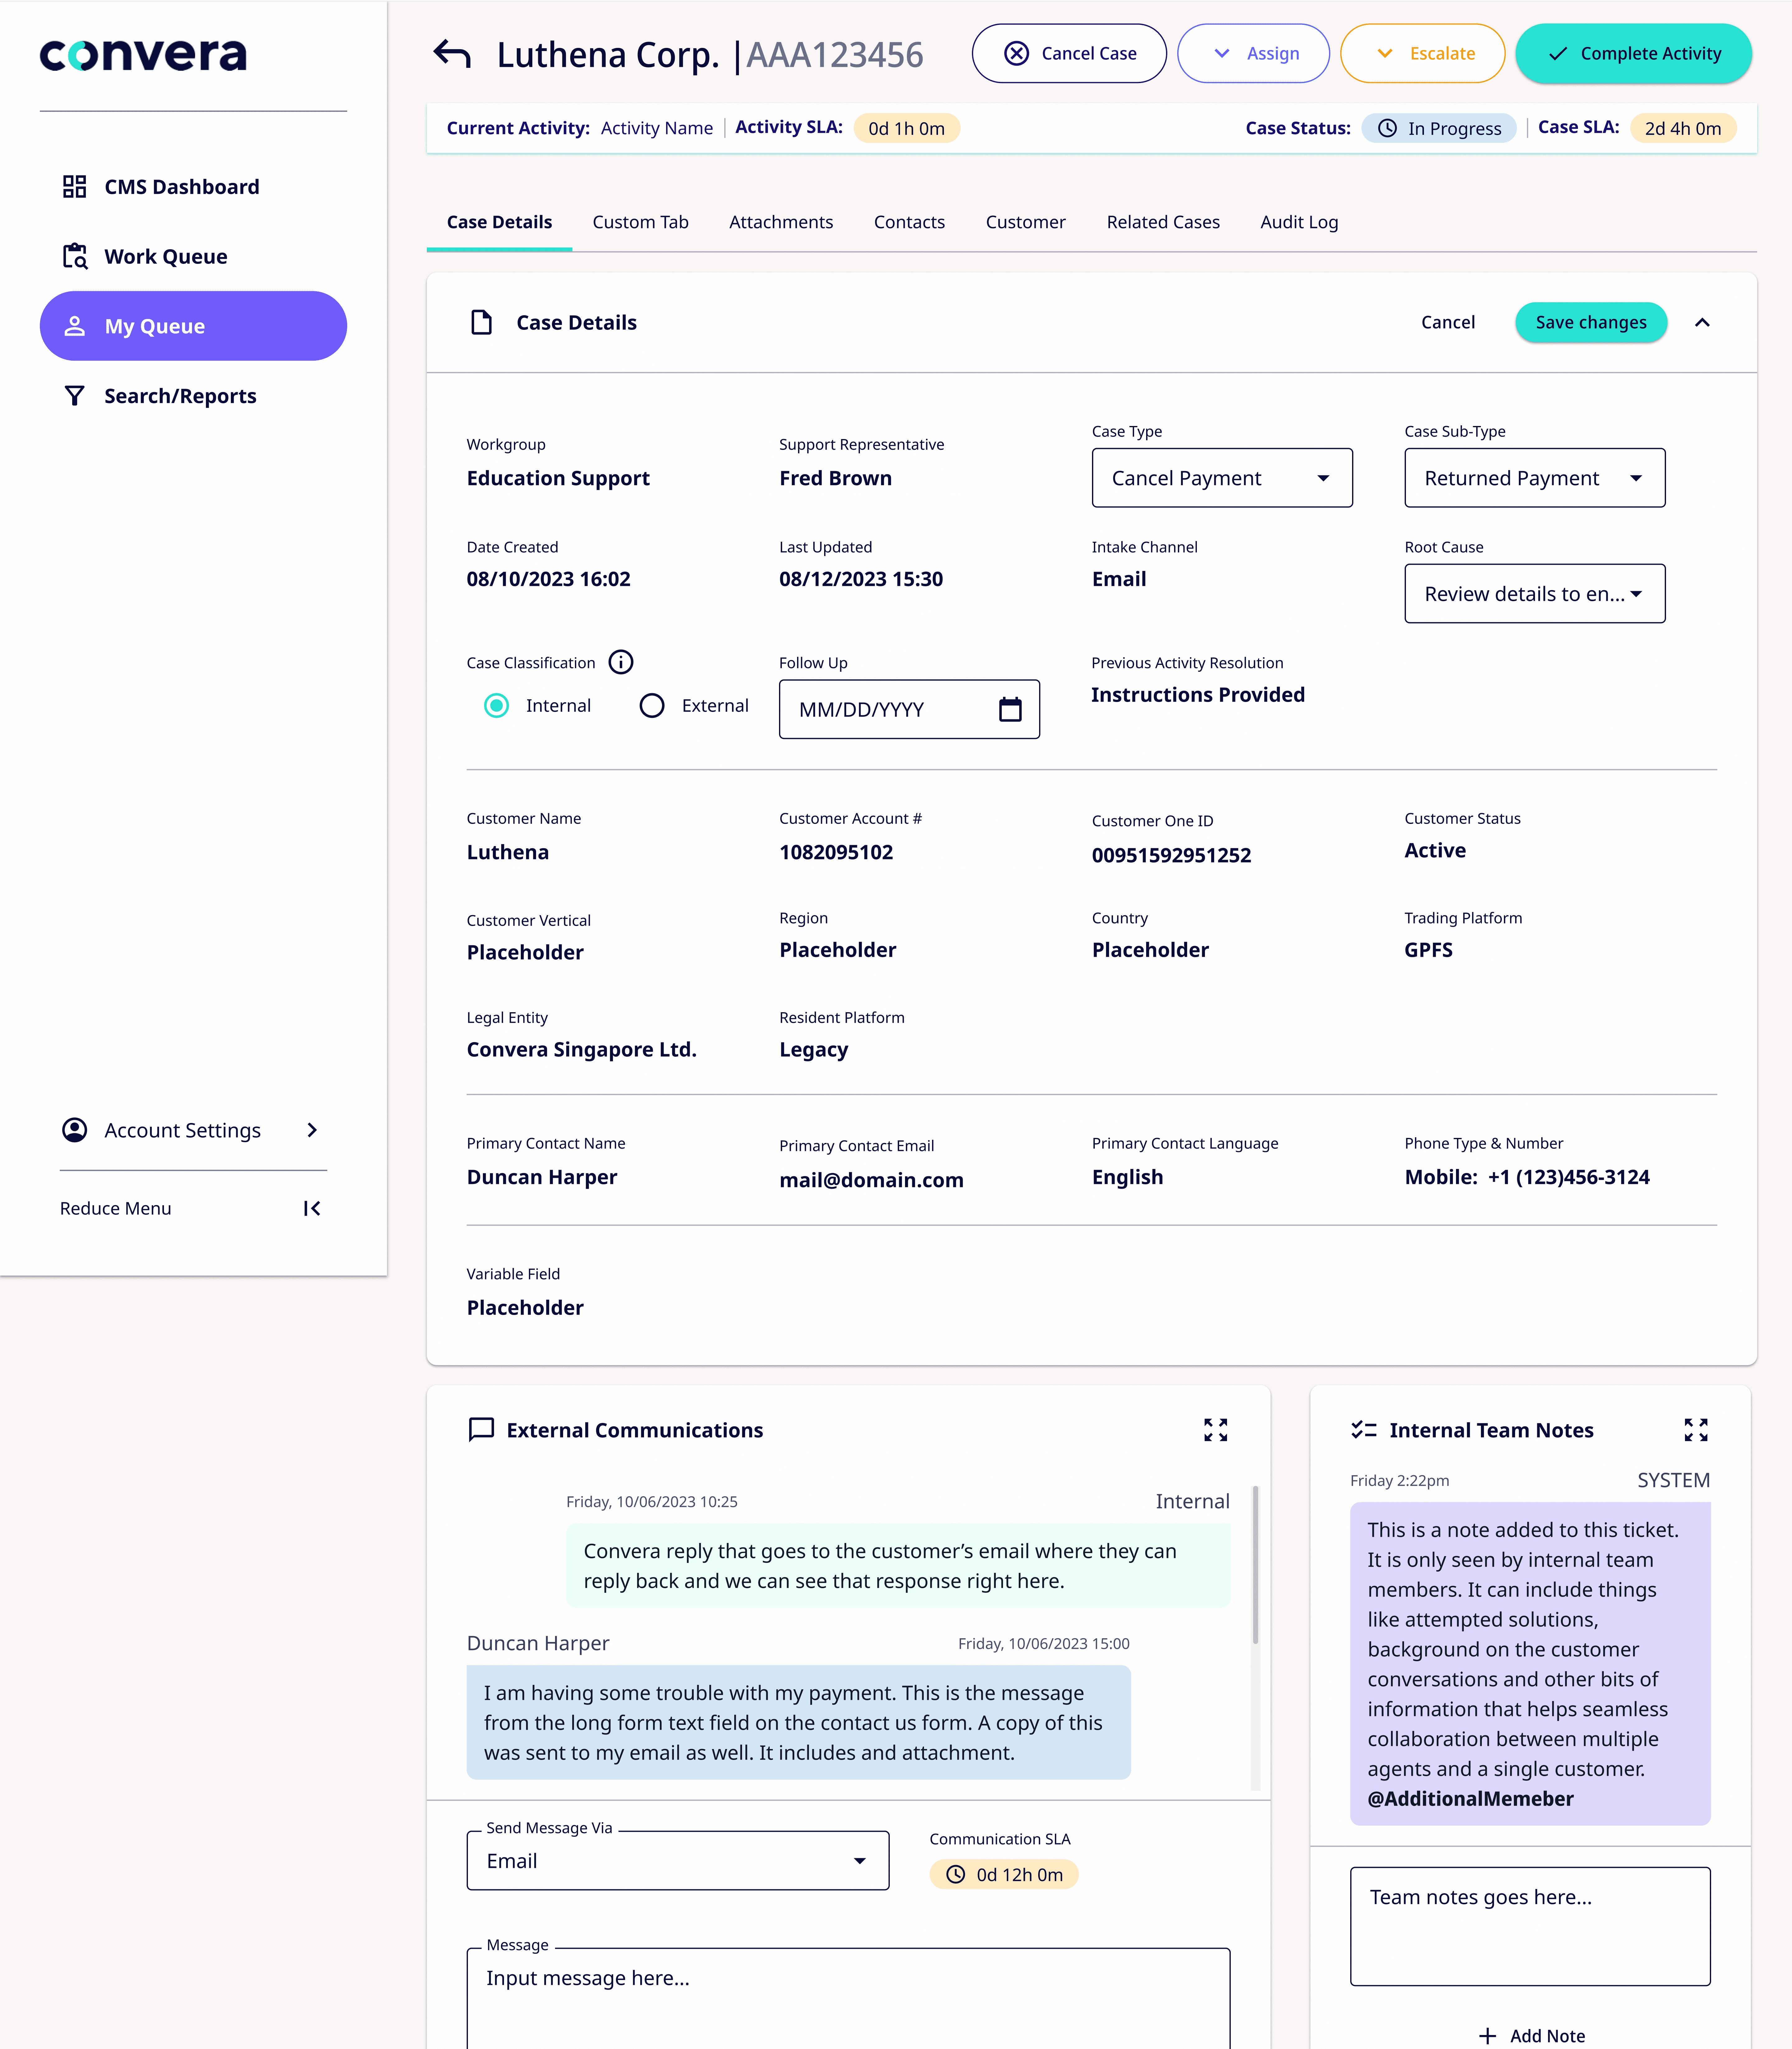Image resolution: width=1792 pixels, height=2049 pixels.
Task: Go to Search/Reports in the sidebar
Action: (x=180, y=396)
